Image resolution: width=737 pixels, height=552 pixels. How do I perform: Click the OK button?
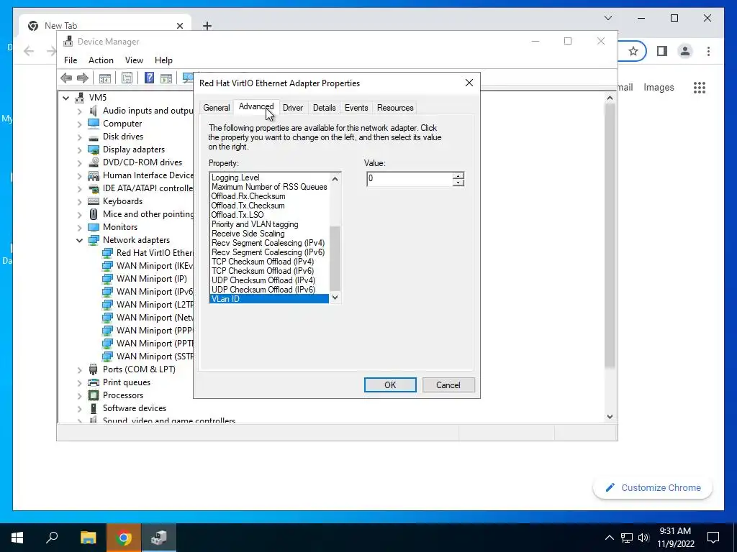tap(390, 385)
